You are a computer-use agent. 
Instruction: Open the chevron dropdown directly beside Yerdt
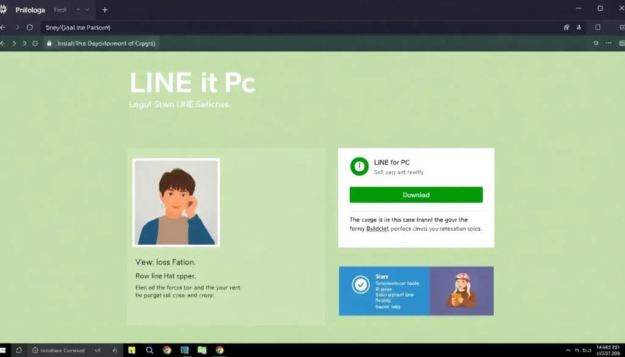pyautogui.click(x=78, y=10)
